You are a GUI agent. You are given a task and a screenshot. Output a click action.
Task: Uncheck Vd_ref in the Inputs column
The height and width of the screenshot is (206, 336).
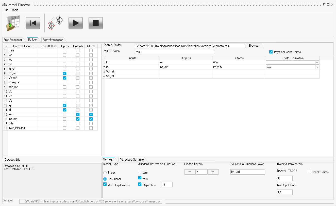coord(64,78)
